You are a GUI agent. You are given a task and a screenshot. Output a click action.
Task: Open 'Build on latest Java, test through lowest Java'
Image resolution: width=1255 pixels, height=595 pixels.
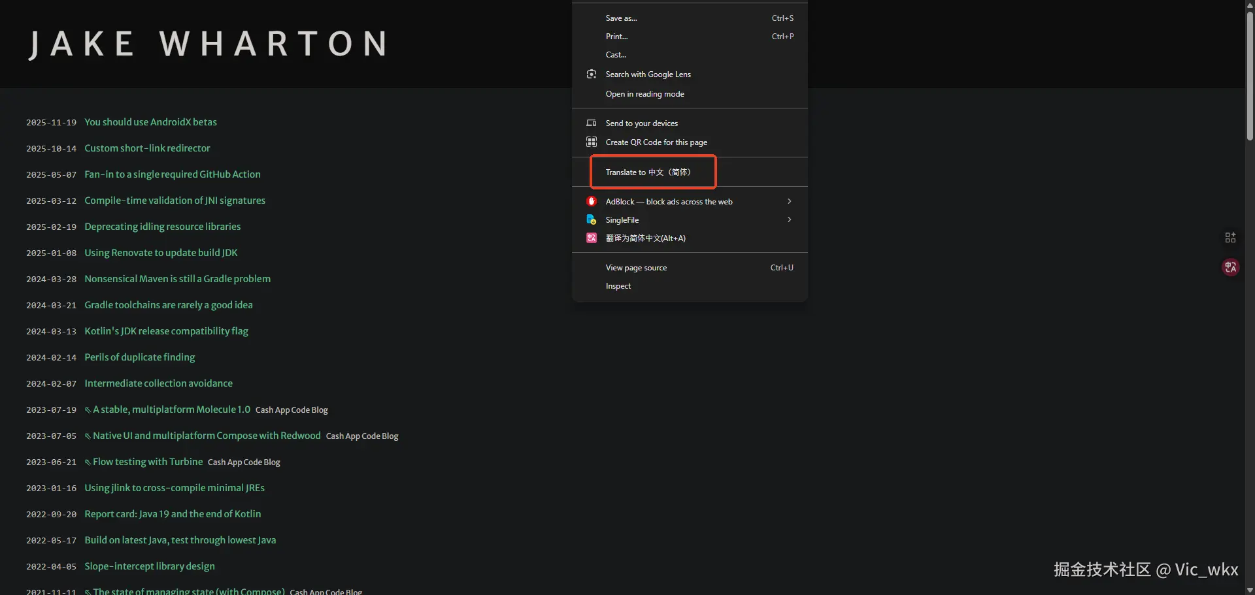click(x=180, y=540)
